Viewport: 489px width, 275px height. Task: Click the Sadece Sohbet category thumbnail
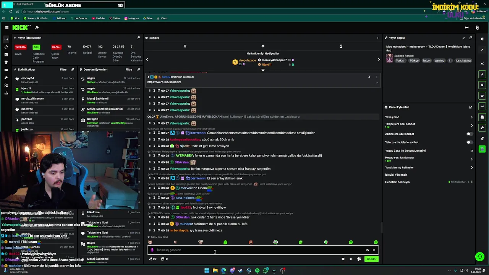(x=389, y=58)
